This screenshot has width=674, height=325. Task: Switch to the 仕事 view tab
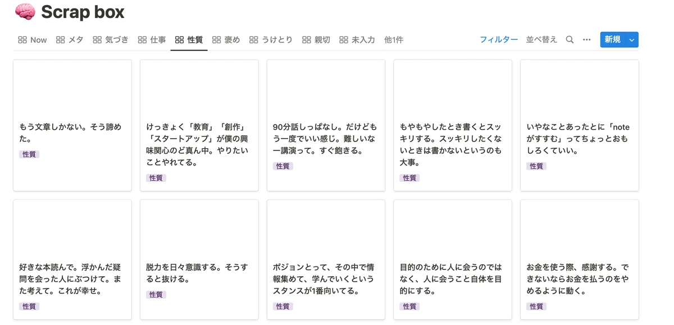click(152, 40)
